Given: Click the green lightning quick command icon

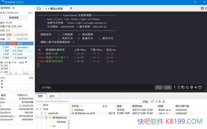Looking at the screenshot, I should (175, 87).
